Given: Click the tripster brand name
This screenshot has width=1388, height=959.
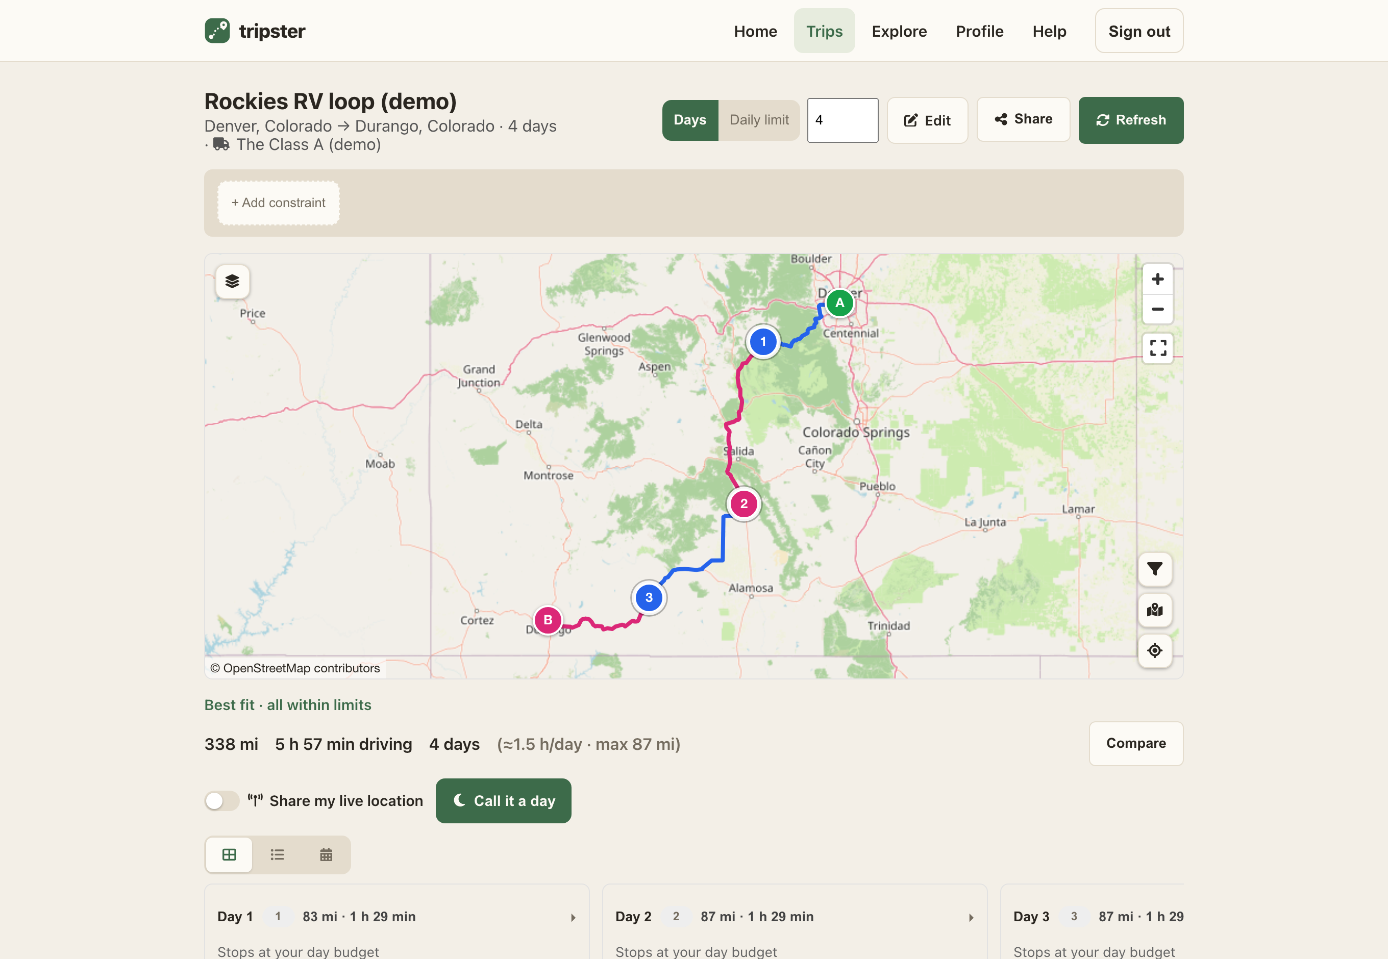Looking at the screenshot, I should pos(272,31).
